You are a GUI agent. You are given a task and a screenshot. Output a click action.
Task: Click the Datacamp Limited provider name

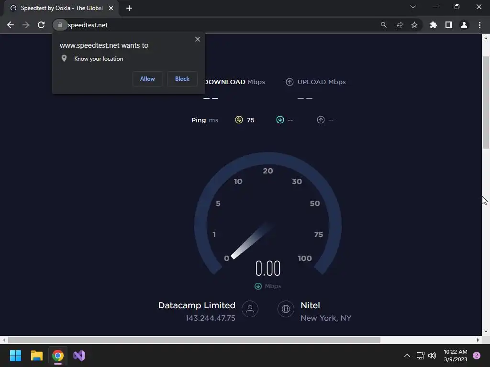(197, 305)
